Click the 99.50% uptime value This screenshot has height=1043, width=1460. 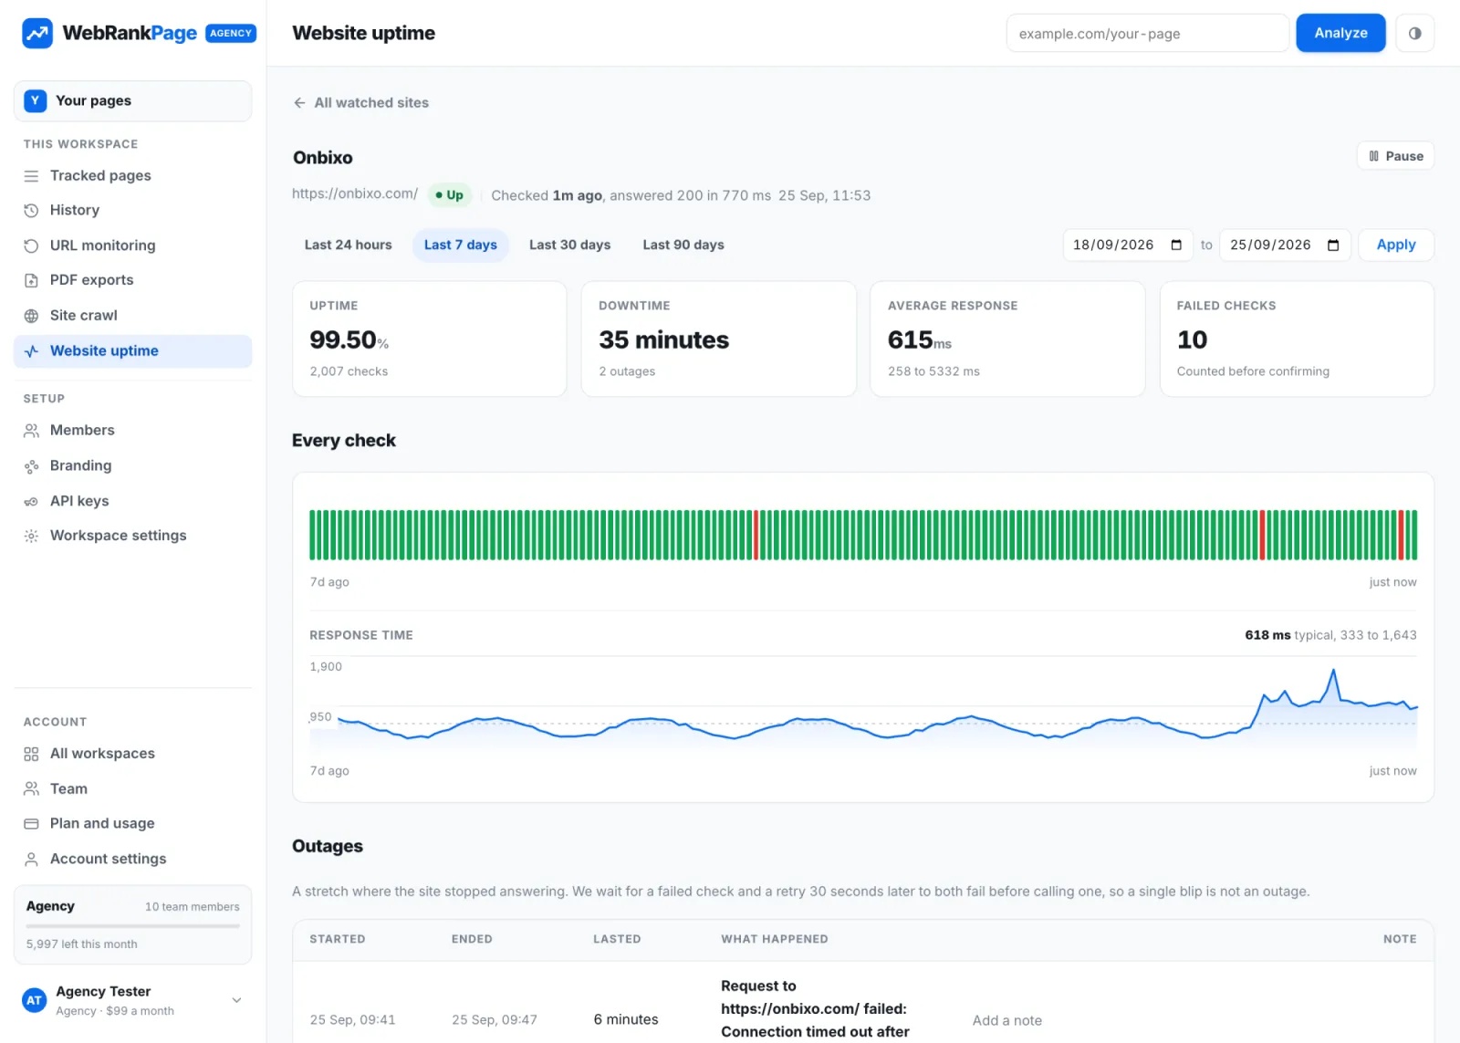(x=349, y=339)
